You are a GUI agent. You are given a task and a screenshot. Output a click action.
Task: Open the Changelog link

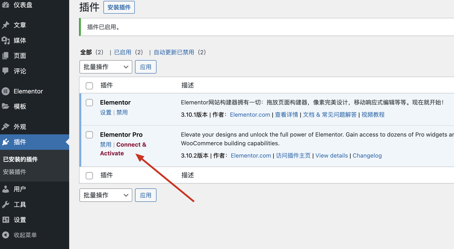click(x=367, y=156)
